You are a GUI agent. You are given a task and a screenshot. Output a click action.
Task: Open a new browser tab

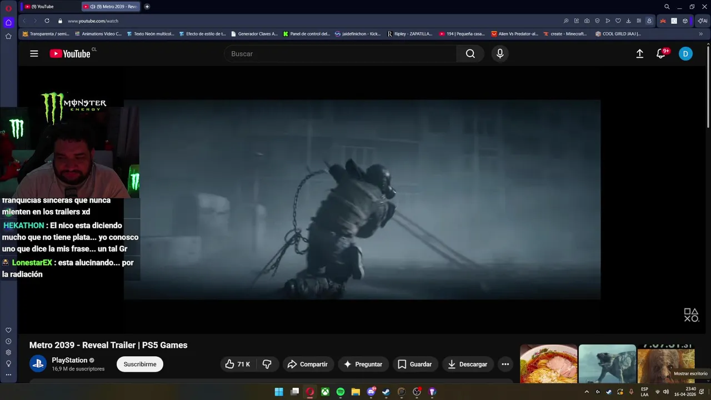[x=147, y=7]
